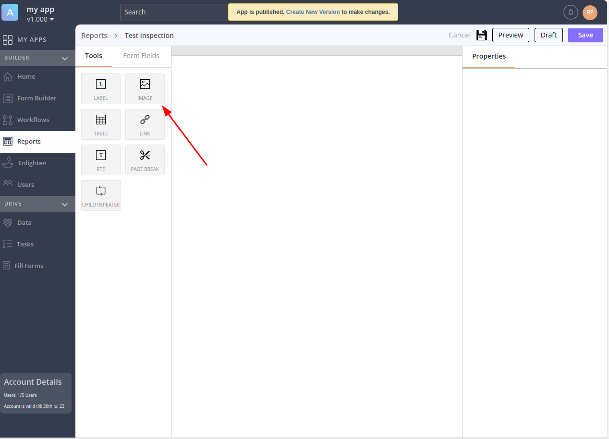Choose the Link tool
Image resolution: width=609 pixels, height=439 pixels.
pos(145,124)
